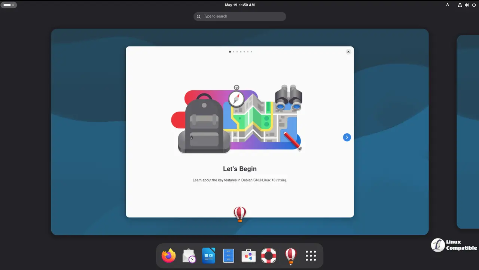Switch to the workspace thumbnail on the right

click(467, 131)
